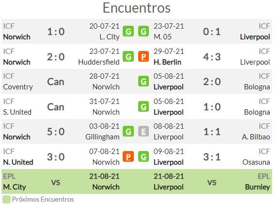The width and height of the screenshot is (274, 205).
Task: Click green G badge for Norwich vs L. City
Action: tap(128, 32)
